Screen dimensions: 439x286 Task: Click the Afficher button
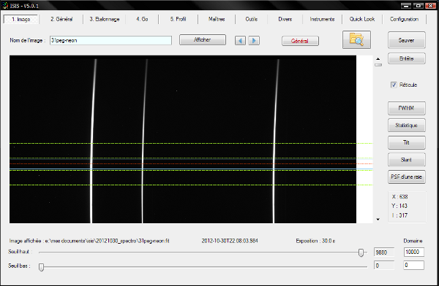(x=203, y=40)
